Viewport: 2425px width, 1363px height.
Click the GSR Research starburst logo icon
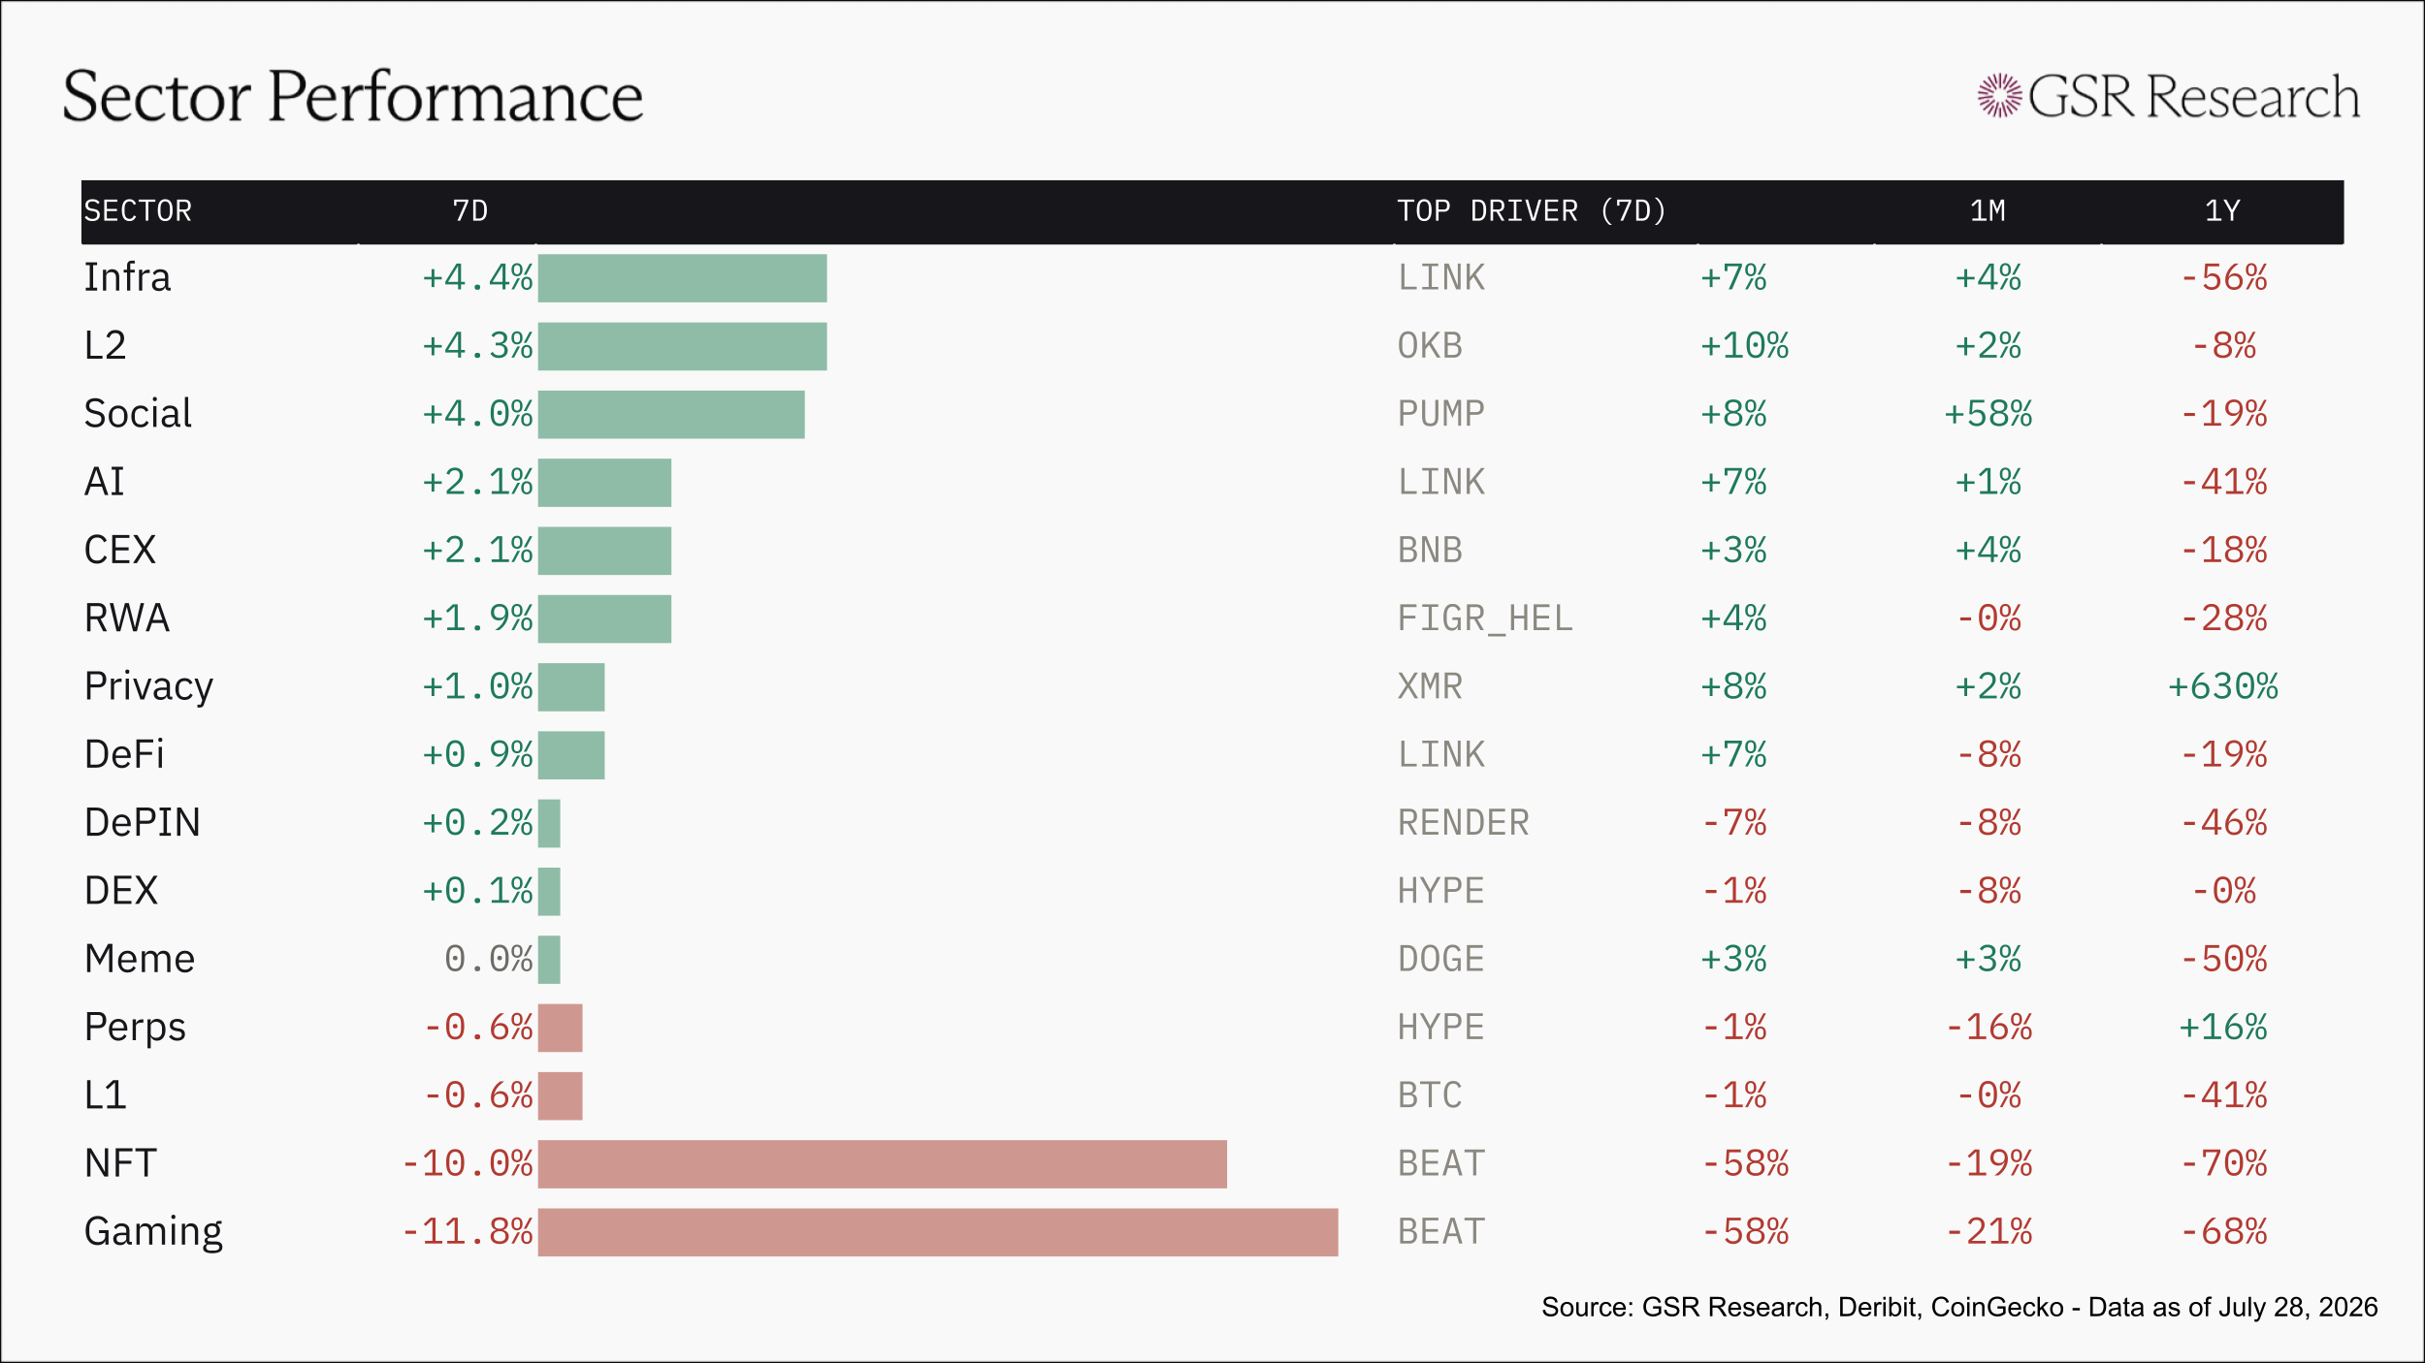pos(1999,96)
